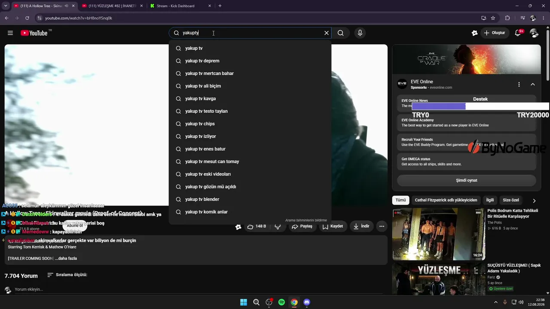Viewport: 550px width, 309px height.
Task: Expand description with "...daha fazla"
Action: point(66,258)
